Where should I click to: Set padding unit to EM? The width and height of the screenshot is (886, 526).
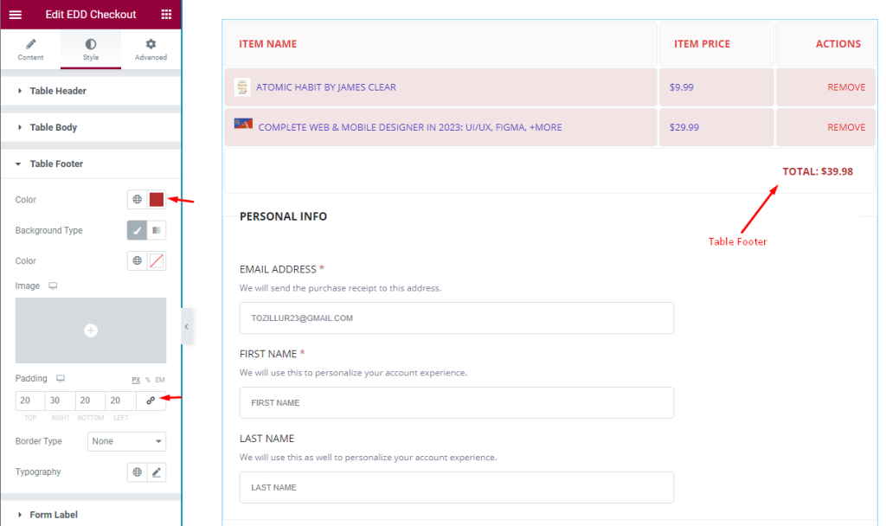160,381
